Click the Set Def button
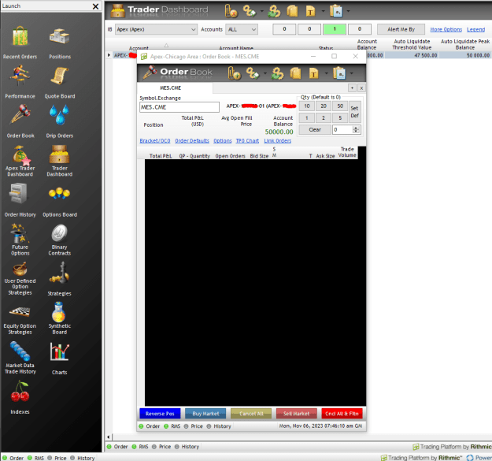492x461 pixels. tap(354, 112)
